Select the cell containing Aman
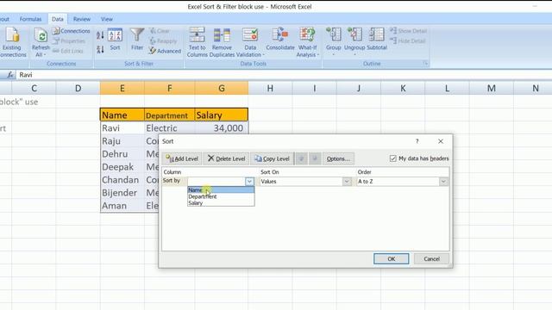 122,206
